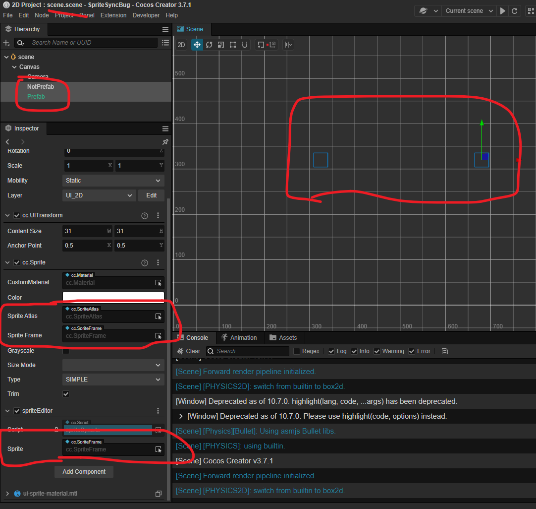The width and height of the screenshot is (536, 509).
Task: Click the Refresh preview icon
Action: [515, 11]
